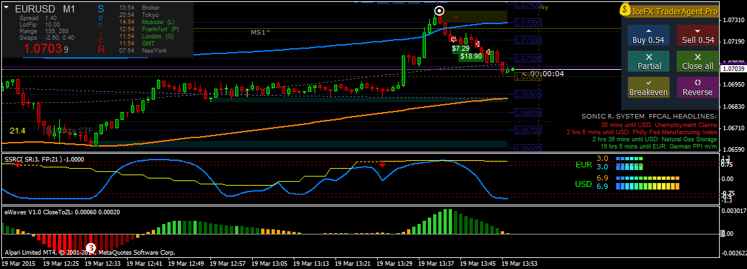Click the current price tag 1.07039
Screen dimensions: 747x269
click(x=733, y=70)
